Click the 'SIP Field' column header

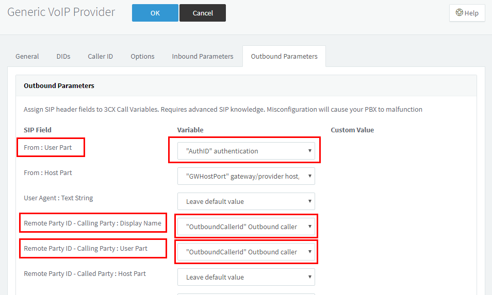click(x=38, y=130)
